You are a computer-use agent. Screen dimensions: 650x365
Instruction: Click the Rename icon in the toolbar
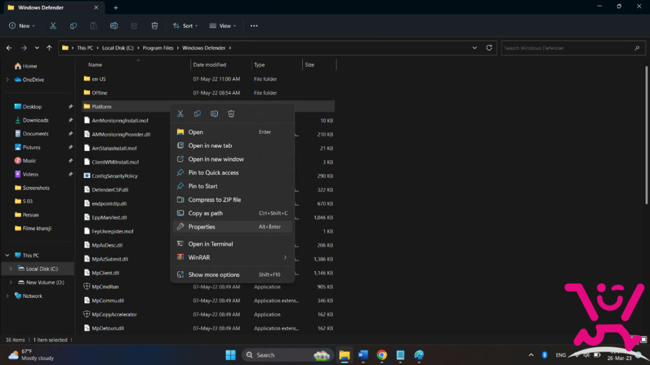(114, 25)
